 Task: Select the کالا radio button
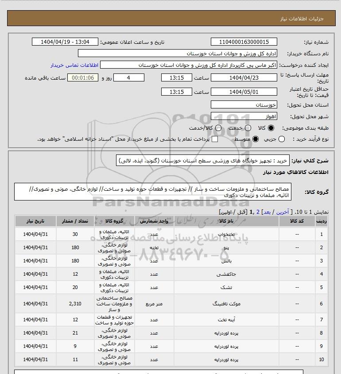271,128
